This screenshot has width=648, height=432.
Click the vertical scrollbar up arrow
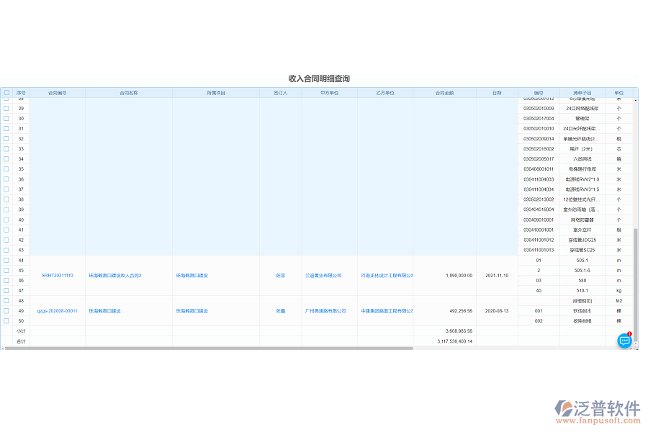636,101
